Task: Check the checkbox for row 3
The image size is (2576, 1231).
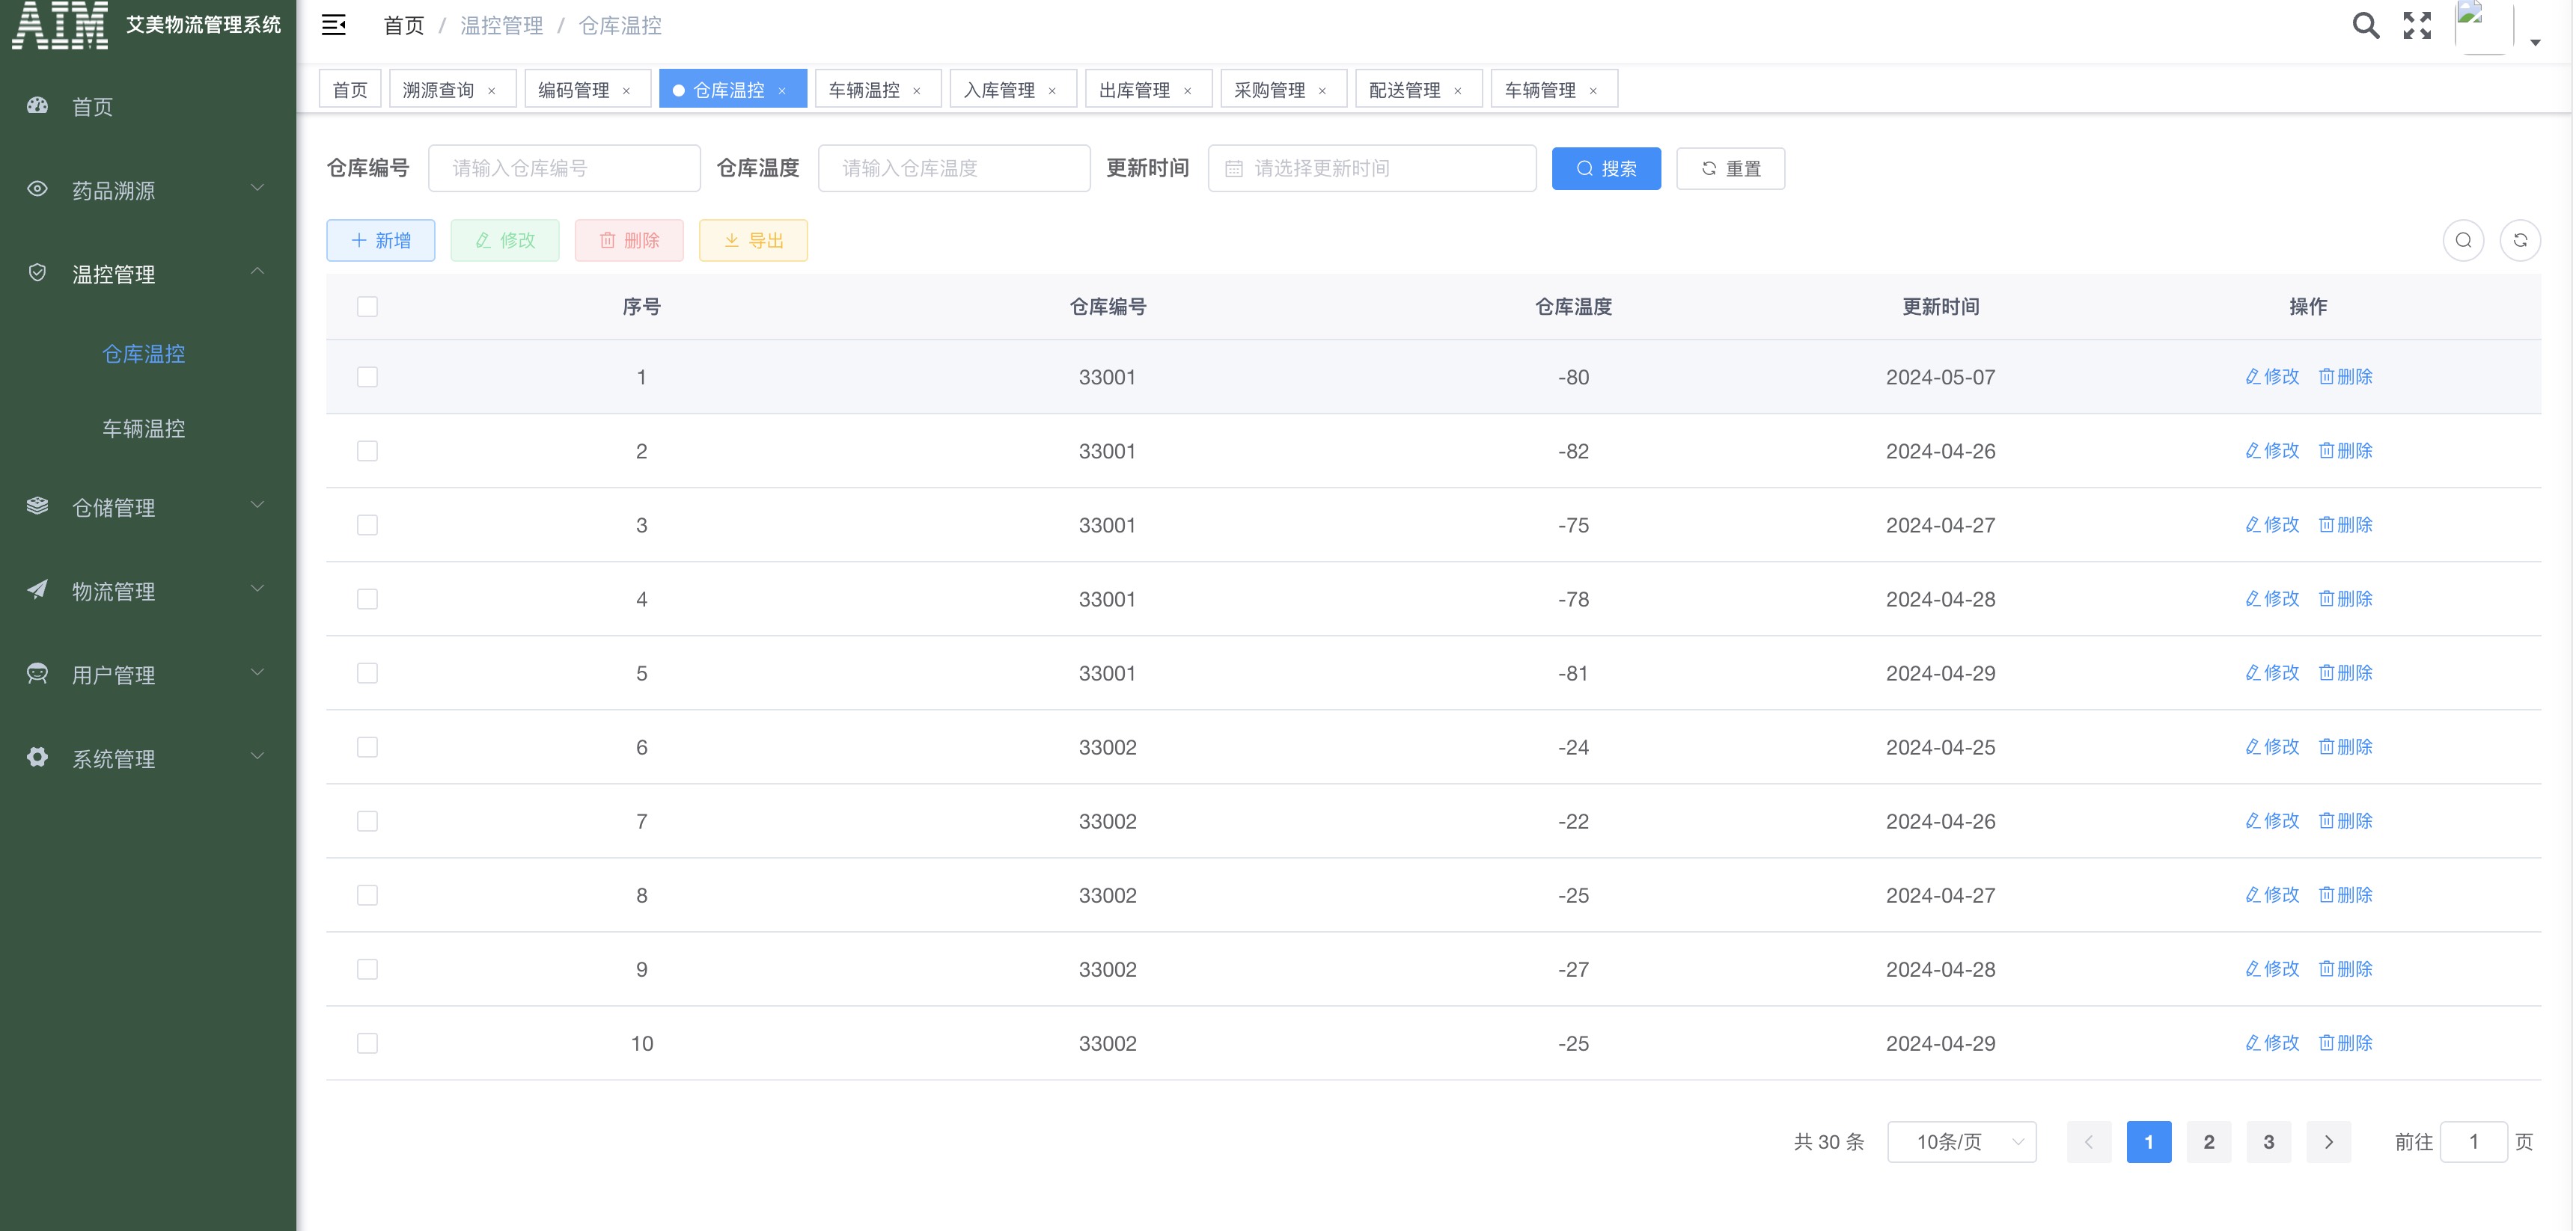Action: [x=367, y=524]
